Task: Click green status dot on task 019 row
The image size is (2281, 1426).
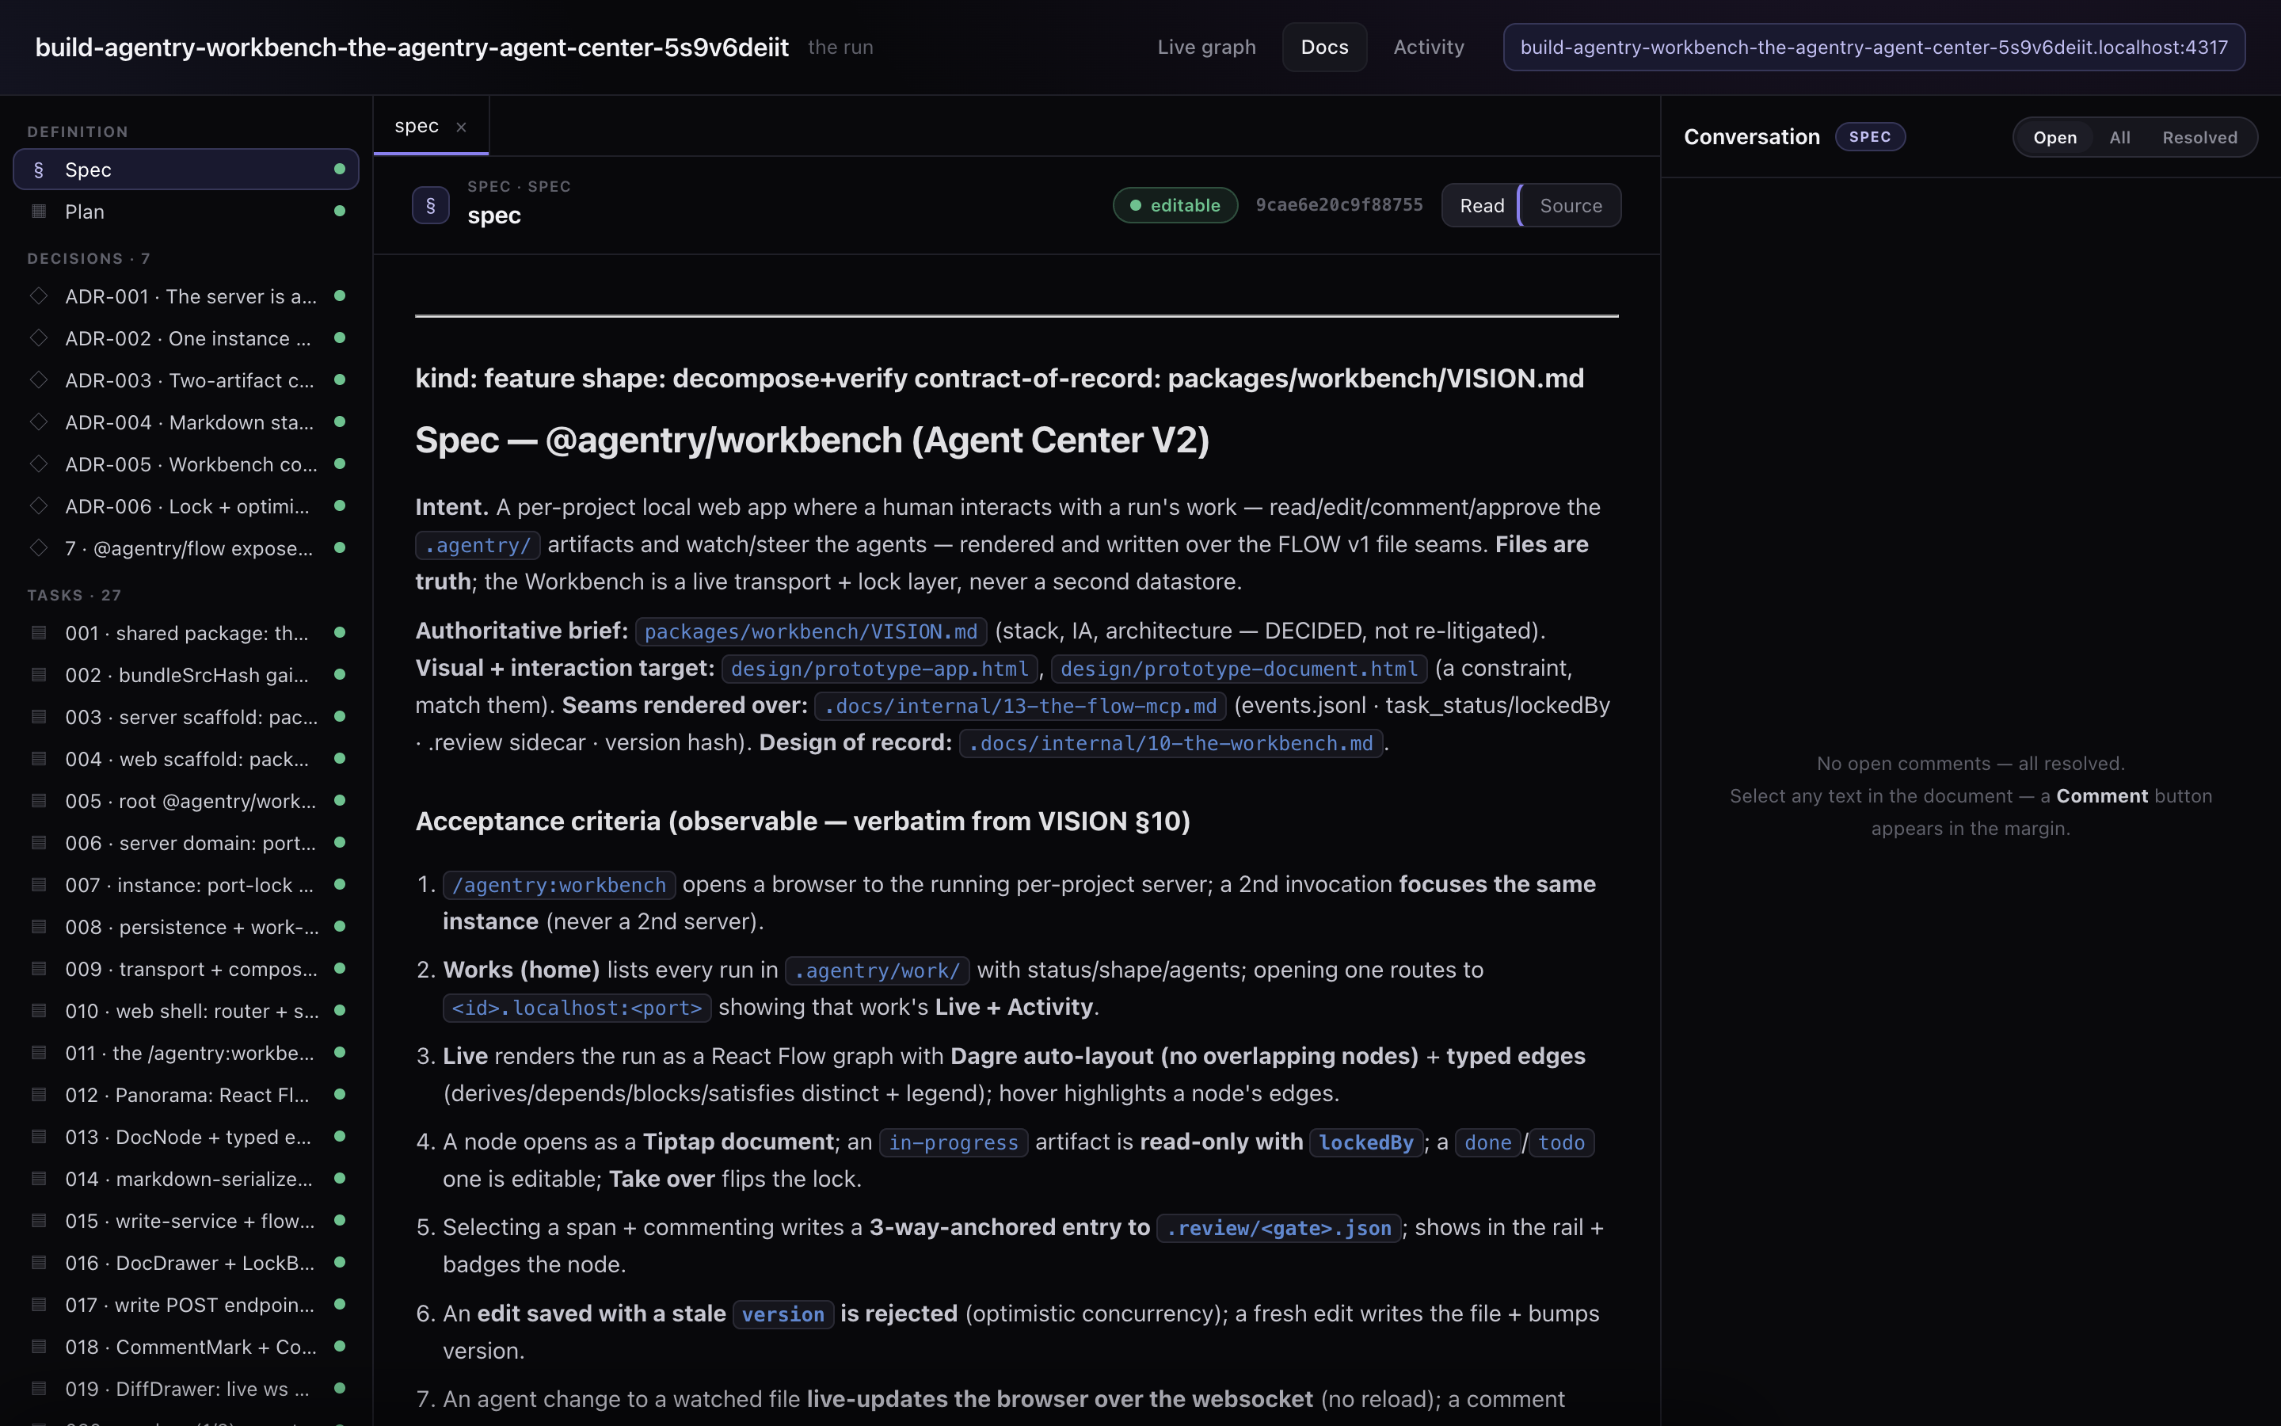Action: (x=339, y=1388)
